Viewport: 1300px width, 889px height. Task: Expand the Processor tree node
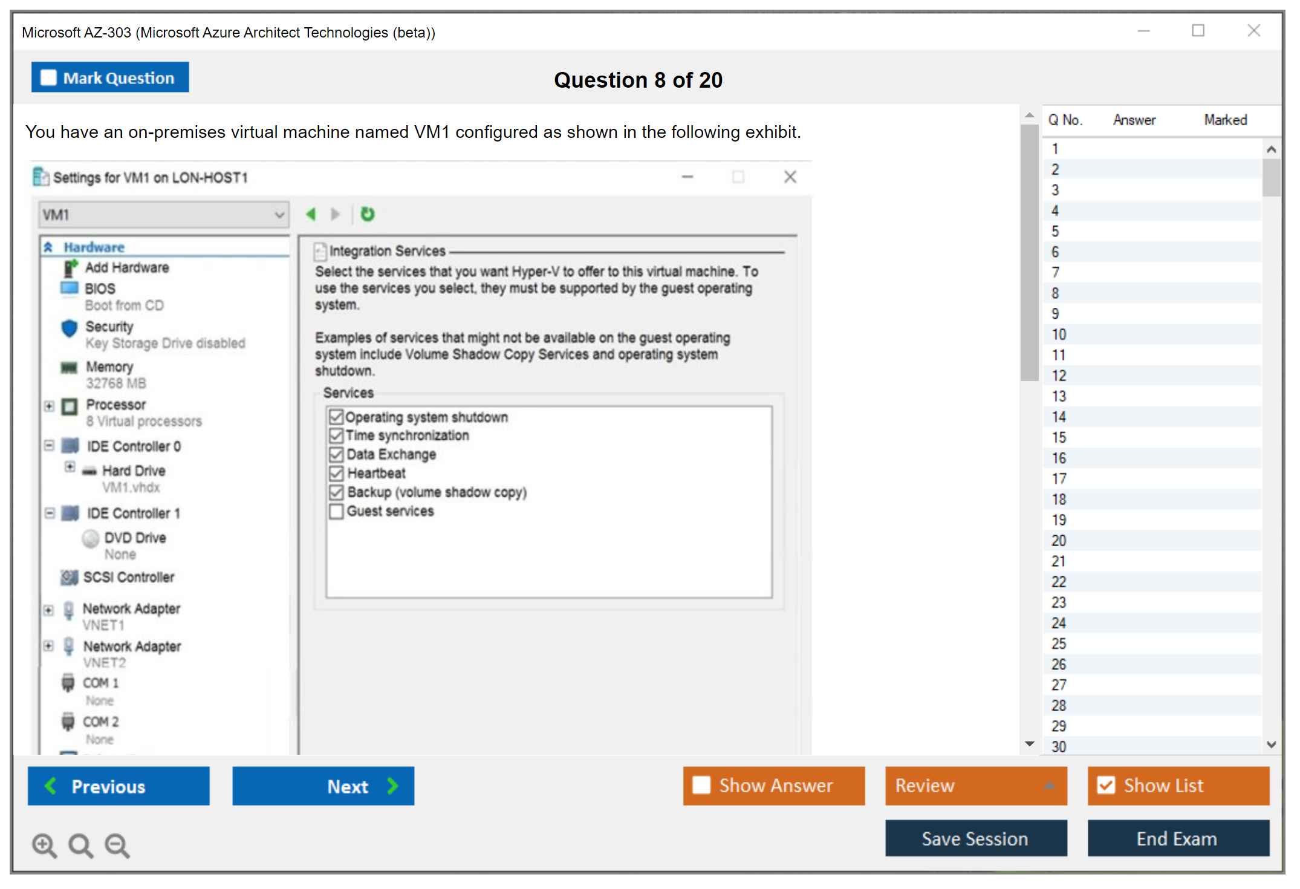coord(50,406)
